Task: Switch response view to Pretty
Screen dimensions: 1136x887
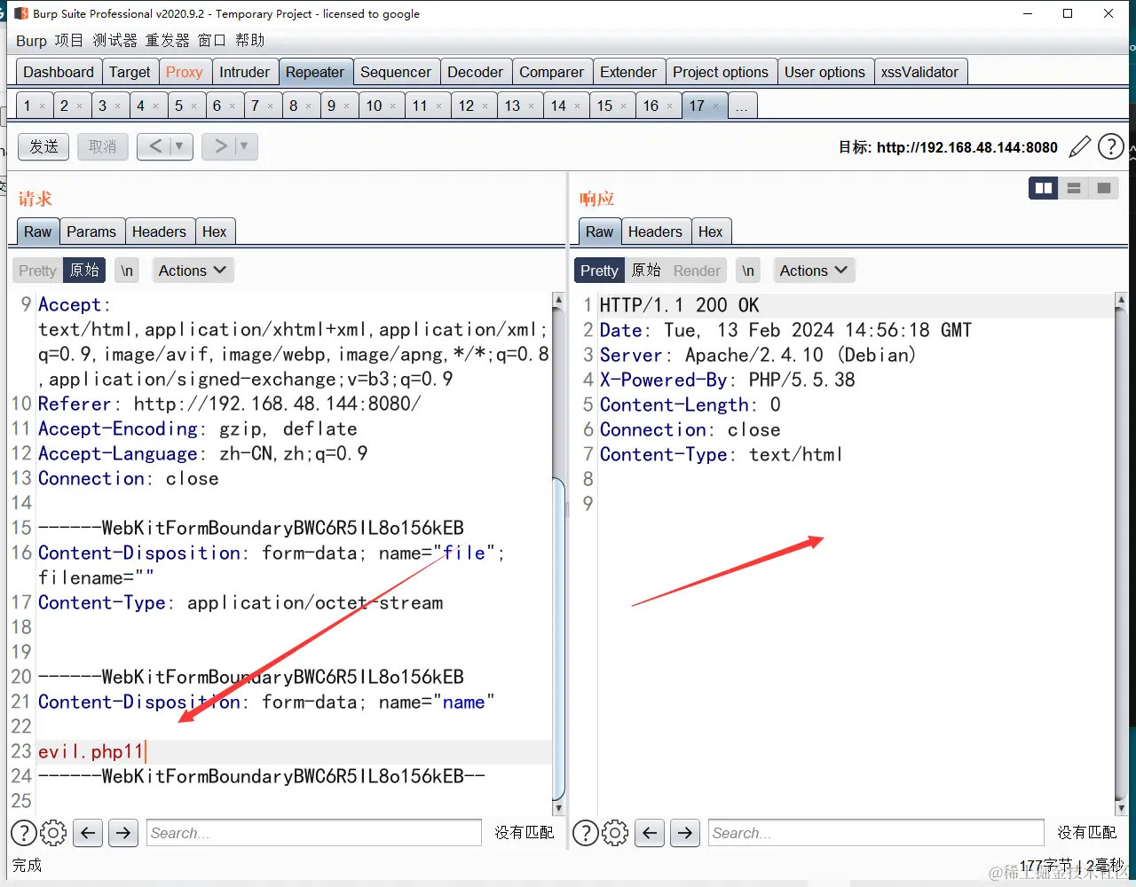Action: pyautogui.click(x=599, y=271)
